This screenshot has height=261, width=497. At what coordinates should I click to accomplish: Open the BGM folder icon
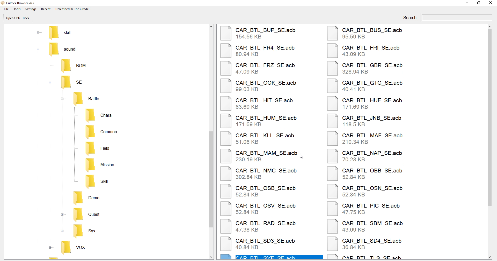66,66
